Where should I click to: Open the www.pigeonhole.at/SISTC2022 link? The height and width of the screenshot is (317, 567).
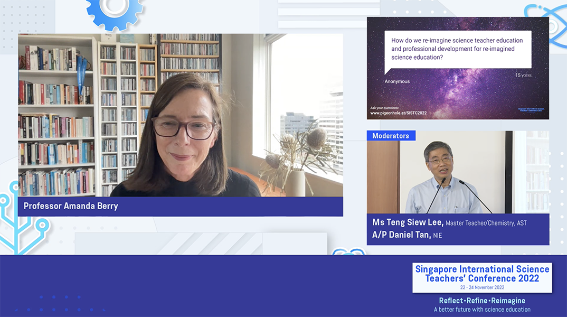[398, 113]
